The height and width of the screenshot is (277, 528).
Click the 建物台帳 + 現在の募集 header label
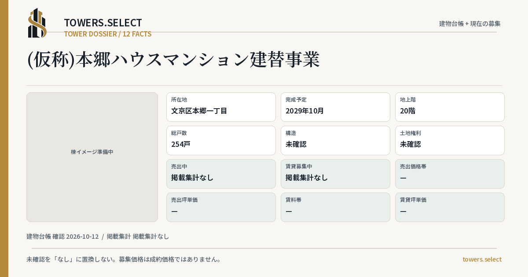coord(470,23)
